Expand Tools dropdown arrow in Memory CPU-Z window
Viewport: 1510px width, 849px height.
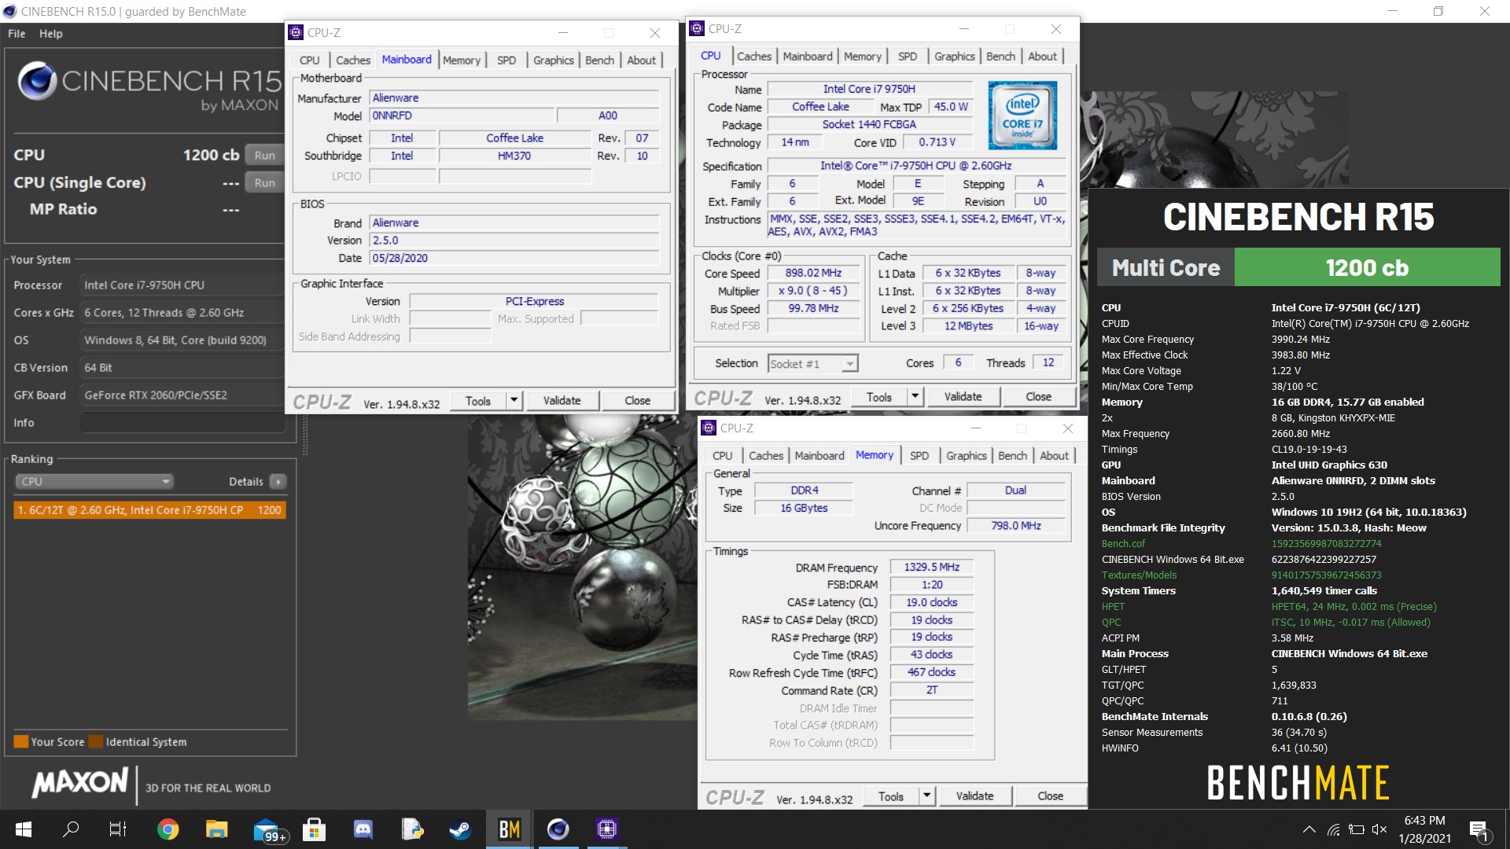click(x=926, y=796)
